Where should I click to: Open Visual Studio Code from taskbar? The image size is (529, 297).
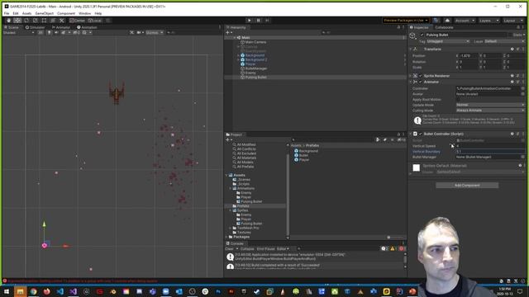click(x=60, y=291)
